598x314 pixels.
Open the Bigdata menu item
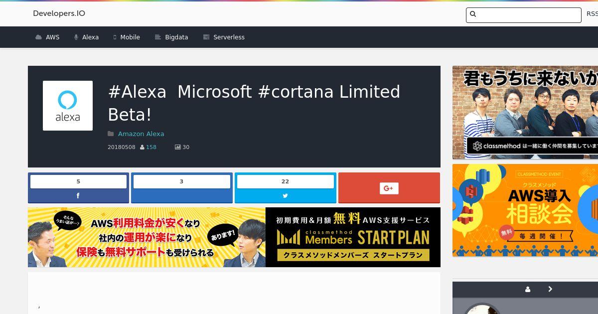176,37
